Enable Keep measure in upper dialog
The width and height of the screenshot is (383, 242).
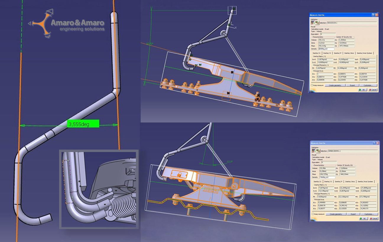click(x=312, y=85)
